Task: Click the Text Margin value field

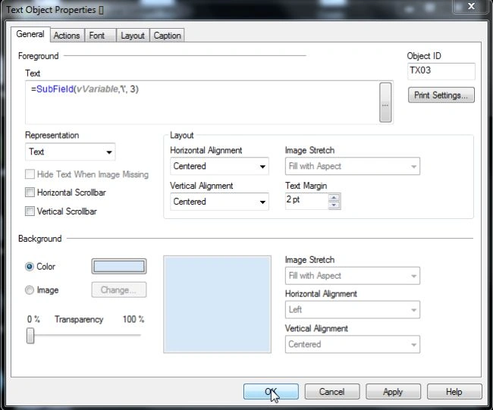Action: click(306, 201)
